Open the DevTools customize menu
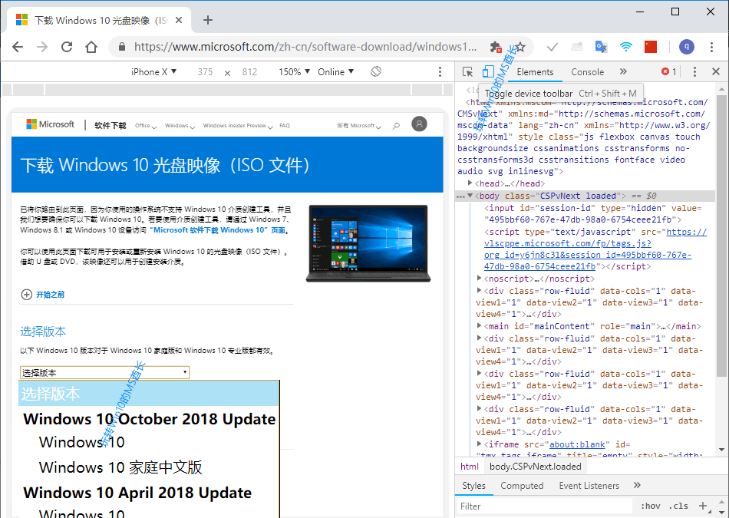This screenshot has height=518, width=729. 694,71
